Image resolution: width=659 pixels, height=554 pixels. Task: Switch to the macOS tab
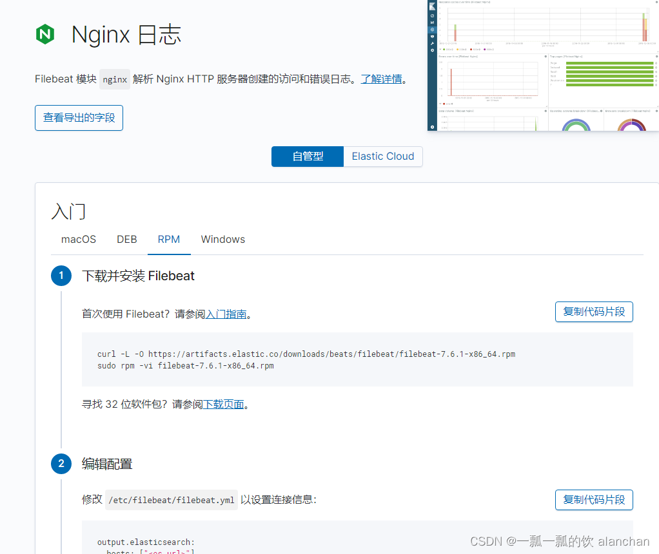coord(78,239)
